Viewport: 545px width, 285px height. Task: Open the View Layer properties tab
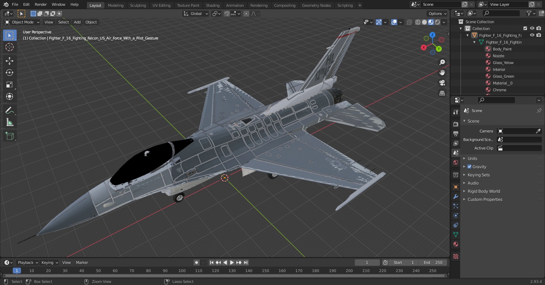(456, 143)
